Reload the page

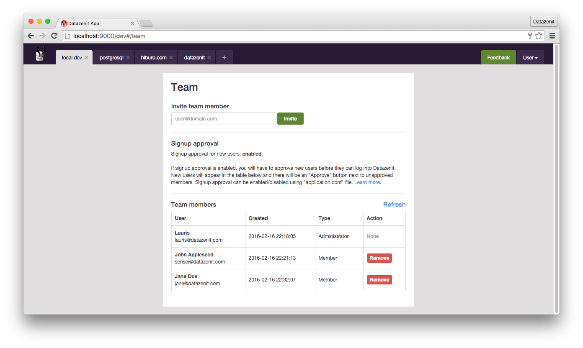(54, 36)
